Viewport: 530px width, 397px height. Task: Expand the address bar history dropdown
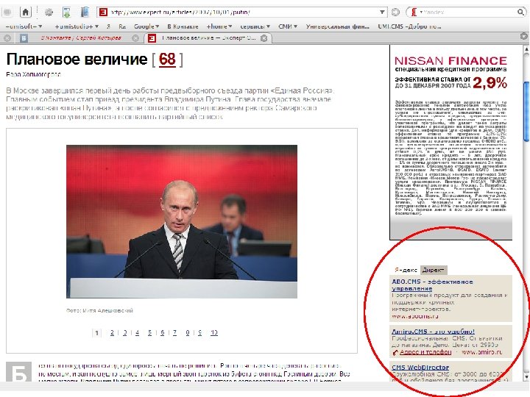pyautogui.click(x=382, y=12)
